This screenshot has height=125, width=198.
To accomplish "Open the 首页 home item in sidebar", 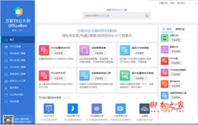I will click(18, 40).
